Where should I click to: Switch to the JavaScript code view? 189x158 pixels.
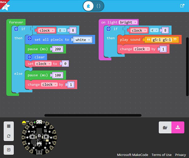pyautogui.click(x=98, y=6)
